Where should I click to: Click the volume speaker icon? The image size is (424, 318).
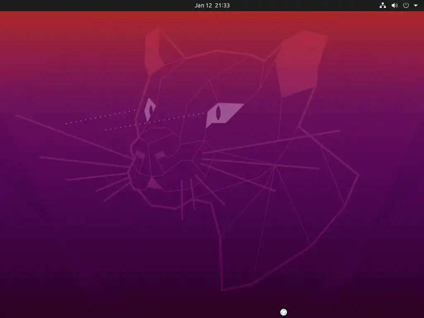tap(395, 5)
